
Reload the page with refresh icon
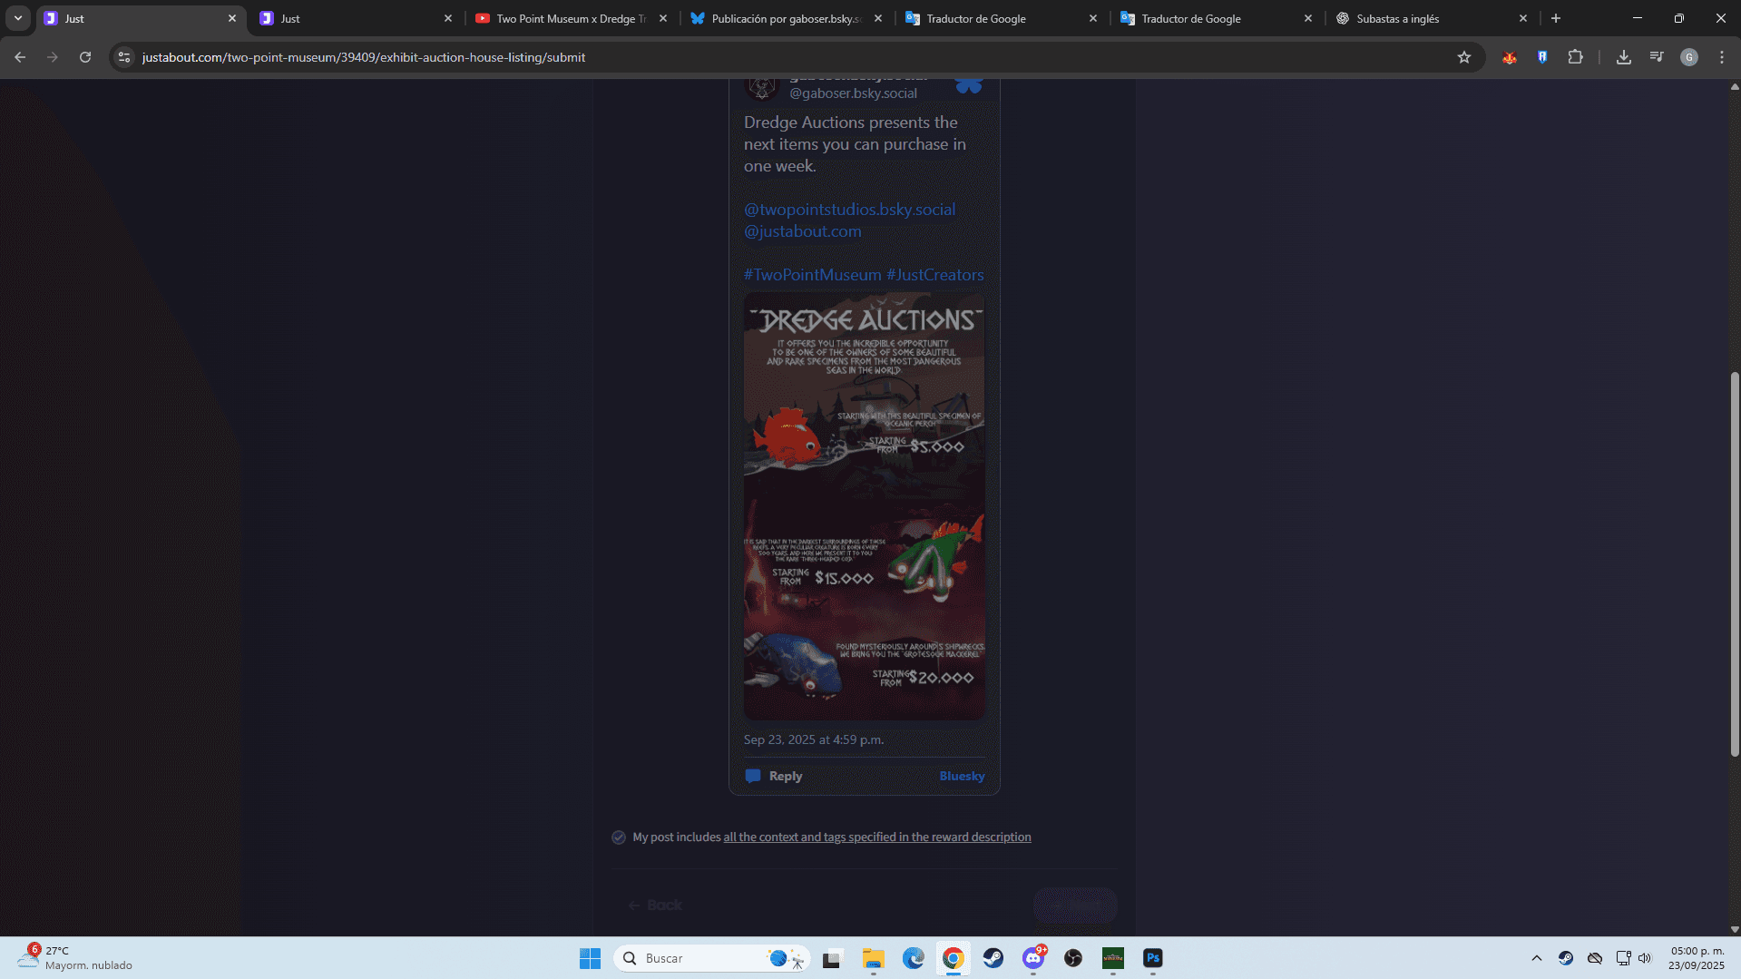coord(85,57)
